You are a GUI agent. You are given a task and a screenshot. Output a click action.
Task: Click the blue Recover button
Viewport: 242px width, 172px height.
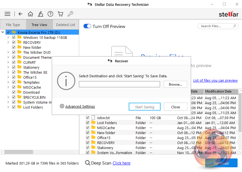tap(221, 163)
